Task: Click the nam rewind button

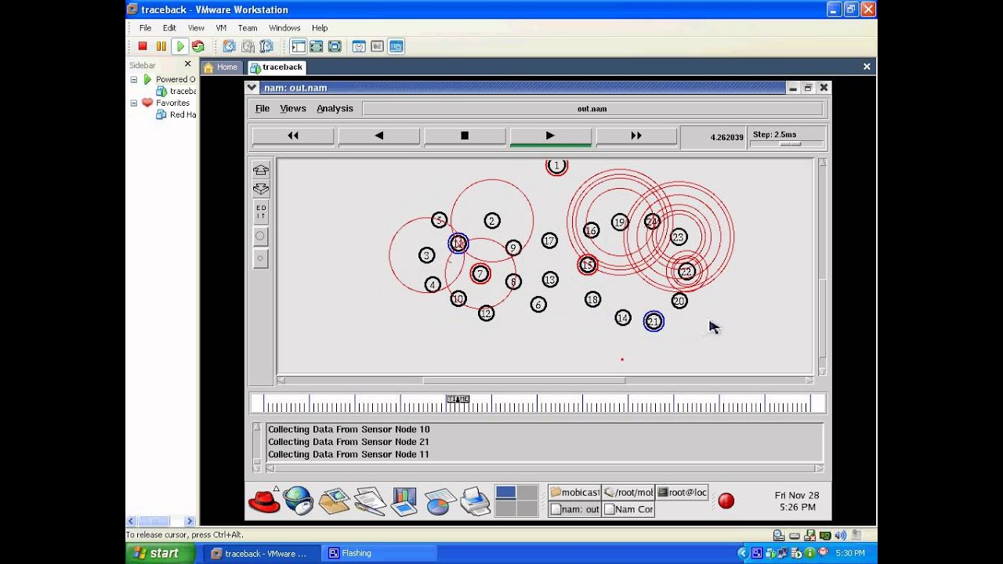Action: click(293, 136)
